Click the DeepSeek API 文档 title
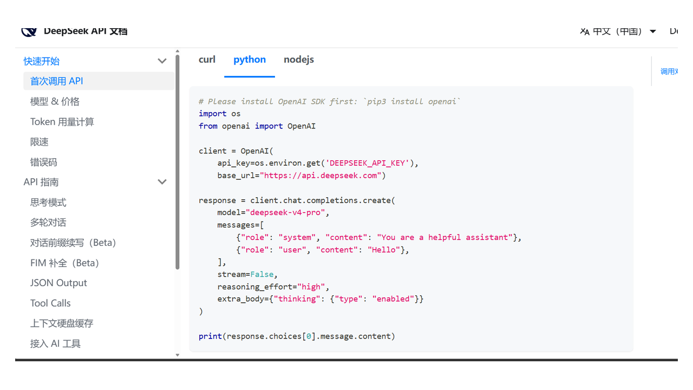 86,31
